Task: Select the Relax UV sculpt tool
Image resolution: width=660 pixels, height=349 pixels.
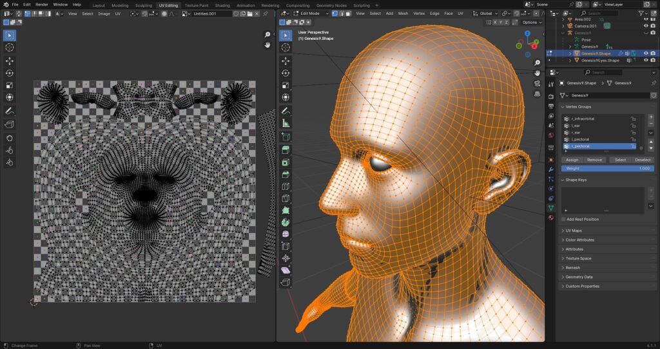Action: pyautogui.click(x=10, y=150)
